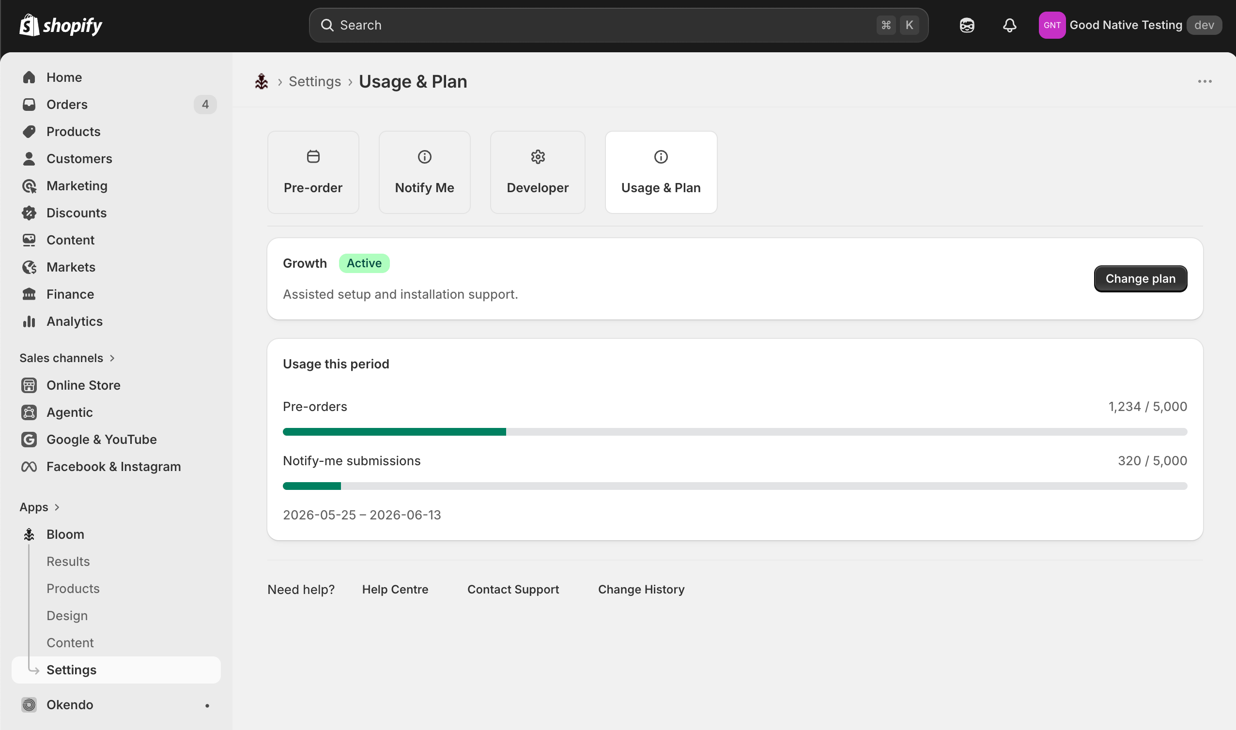Click the Google & YouTube icon
This screenshot has width=1236, height=730.
[x=29, y=439]
